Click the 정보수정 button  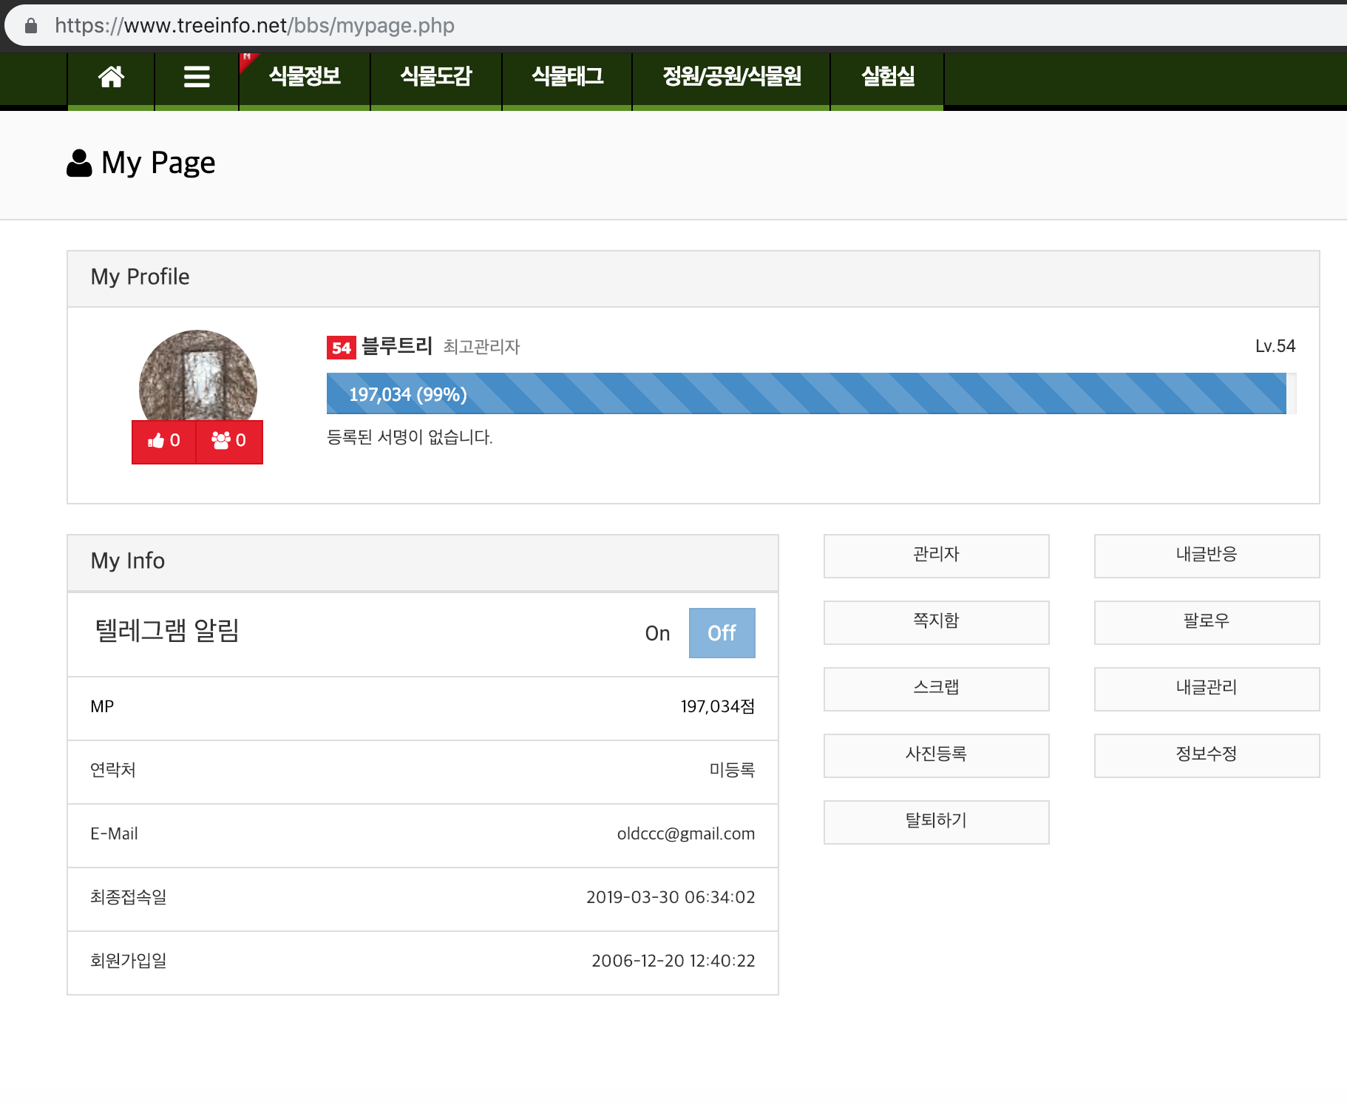[x=1207, y=755]
